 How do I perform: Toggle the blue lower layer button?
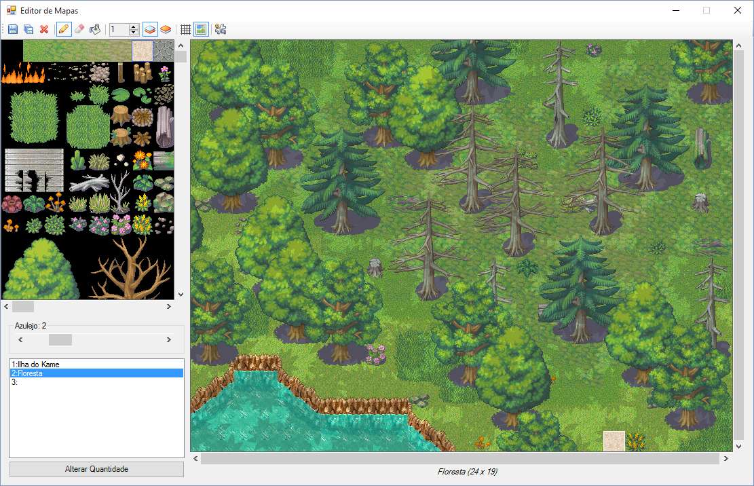tap(150, 29)
